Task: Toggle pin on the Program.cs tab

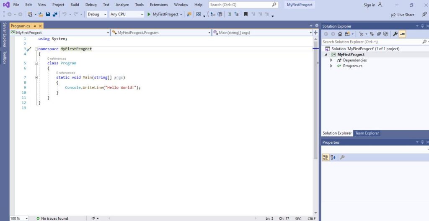Action: click(35, 26)
